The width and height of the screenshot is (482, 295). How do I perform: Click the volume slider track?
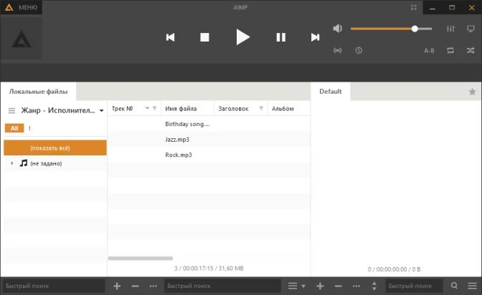coord(391,29)
